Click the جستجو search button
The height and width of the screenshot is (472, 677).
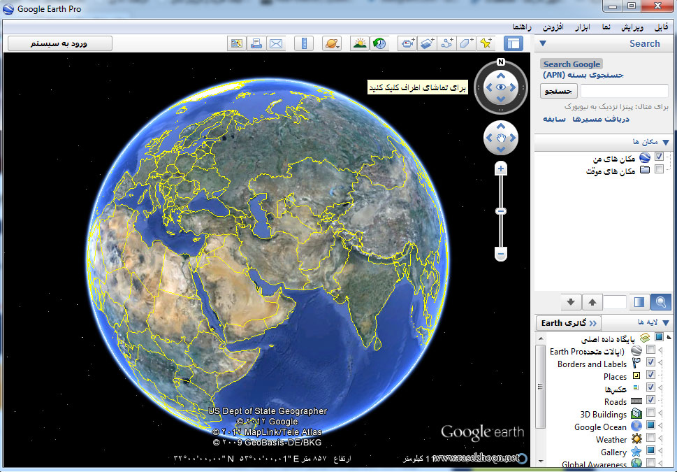[559, 91]
